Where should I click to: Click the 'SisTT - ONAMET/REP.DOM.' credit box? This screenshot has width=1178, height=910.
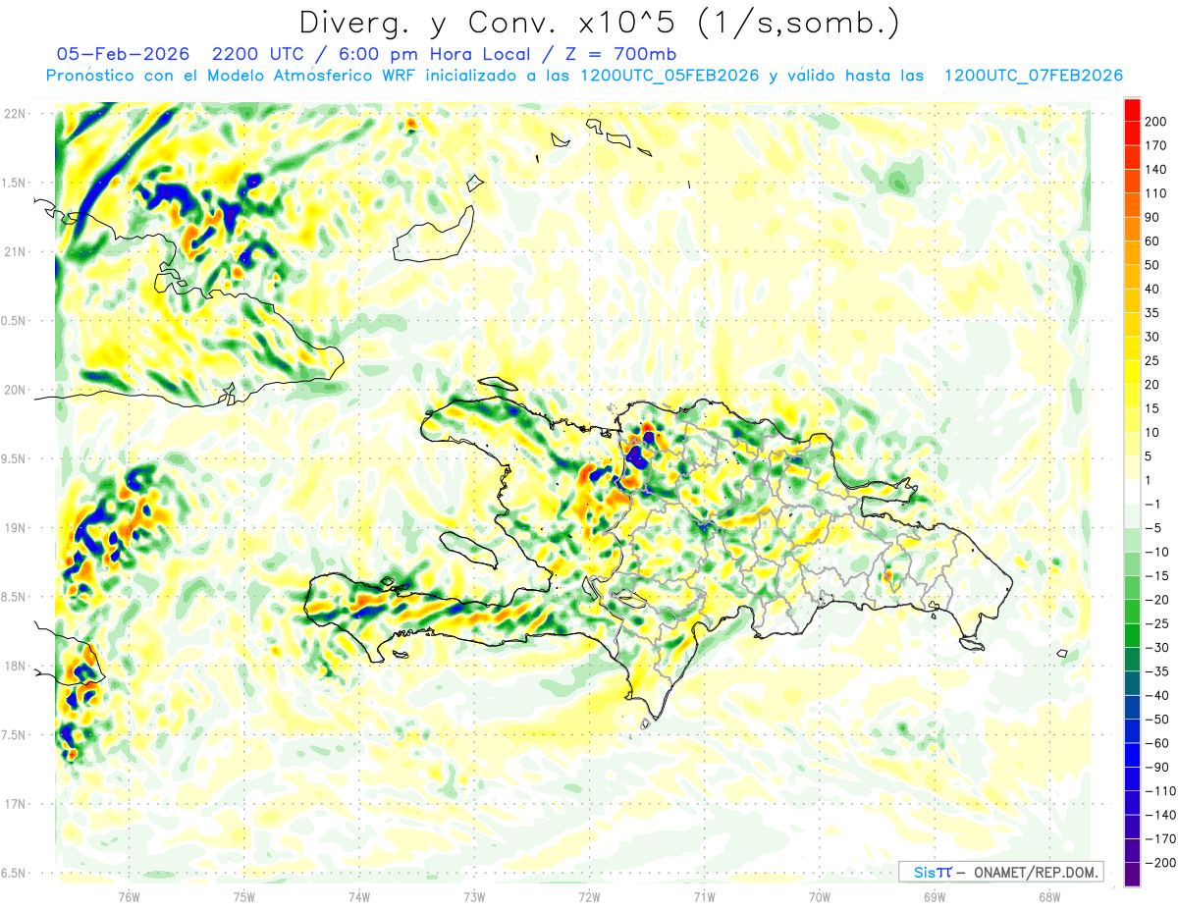click(1000, 872)
